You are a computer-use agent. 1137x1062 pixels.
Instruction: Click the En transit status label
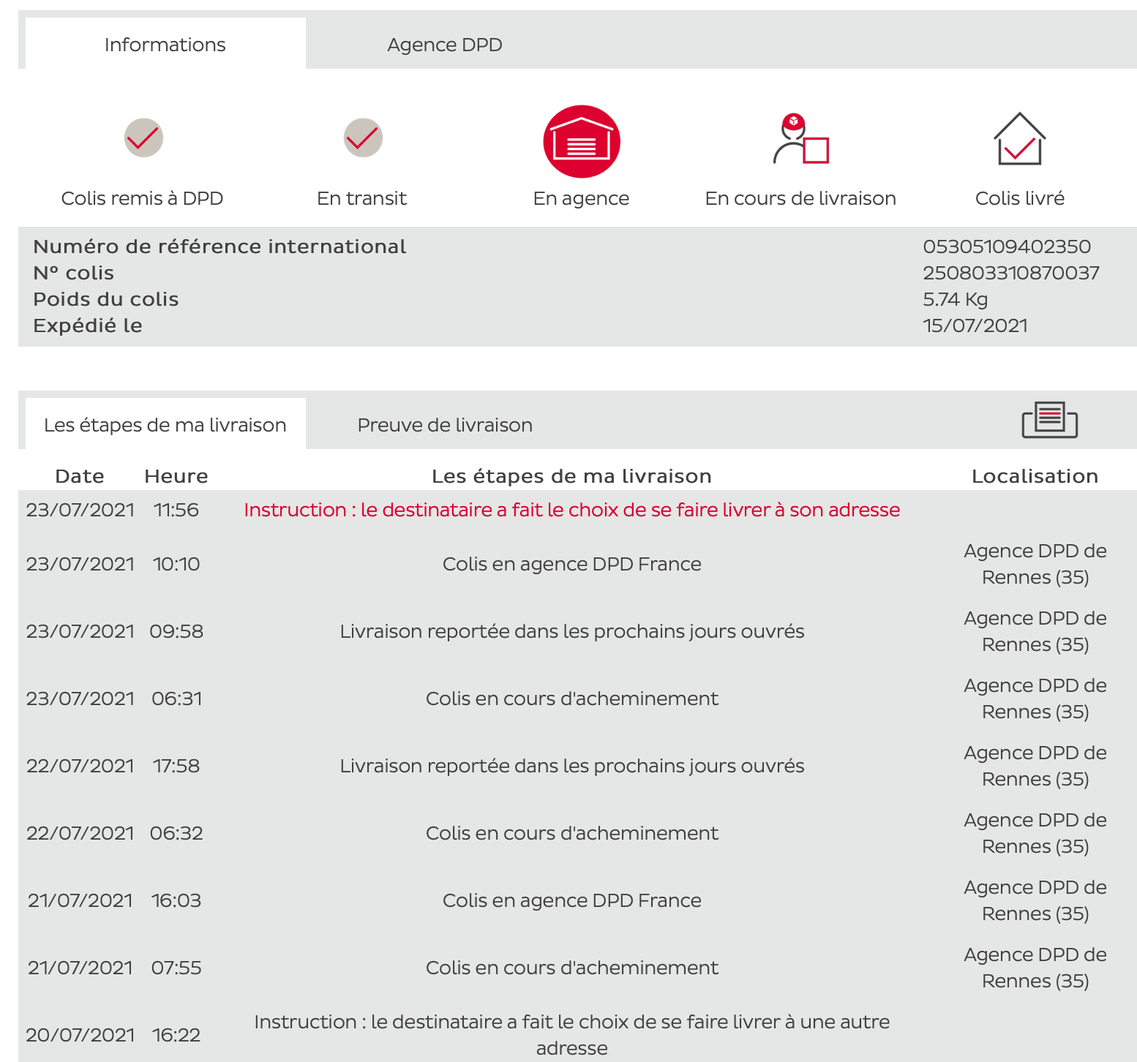coord(362,198)
